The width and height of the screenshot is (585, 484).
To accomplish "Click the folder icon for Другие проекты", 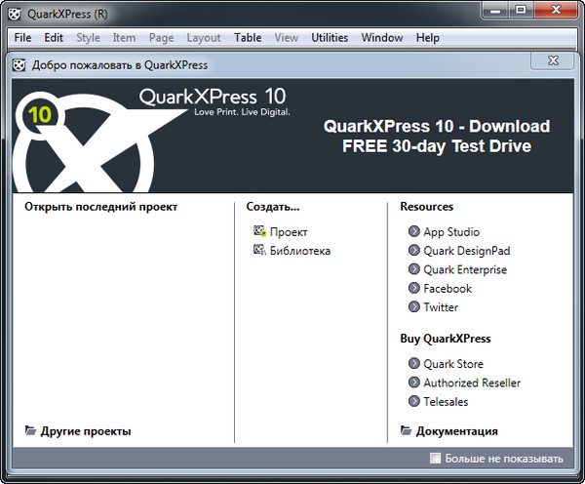I will pyautogui.click(x=30, y=430).
